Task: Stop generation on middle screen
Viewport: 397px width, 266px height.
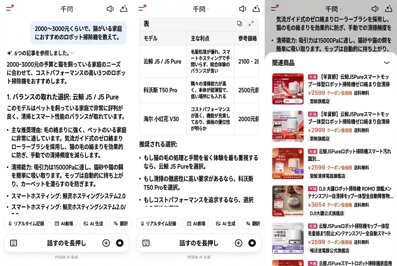Action: point(252,243)
